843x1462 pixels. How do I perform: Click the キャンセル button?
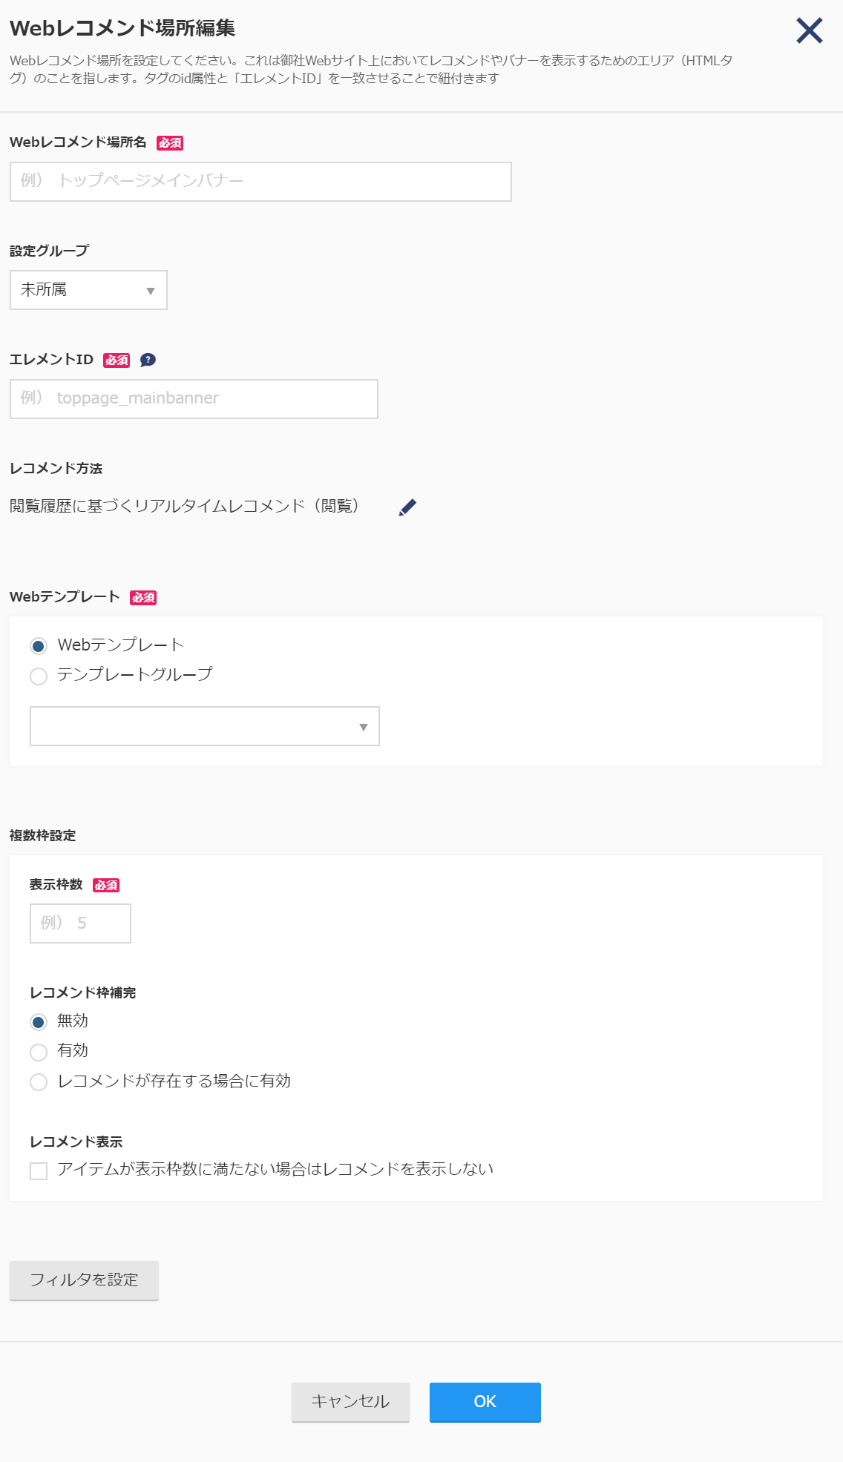coord(350,1402)
